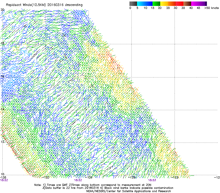Click the latitude label '18'
Viewport: 220px width, 193px height.
click(2, 43)
